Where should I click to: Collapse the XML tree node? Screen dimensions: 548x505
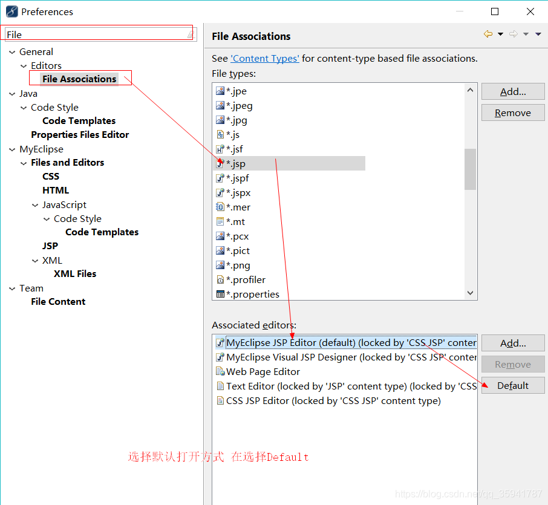[35, 261]
